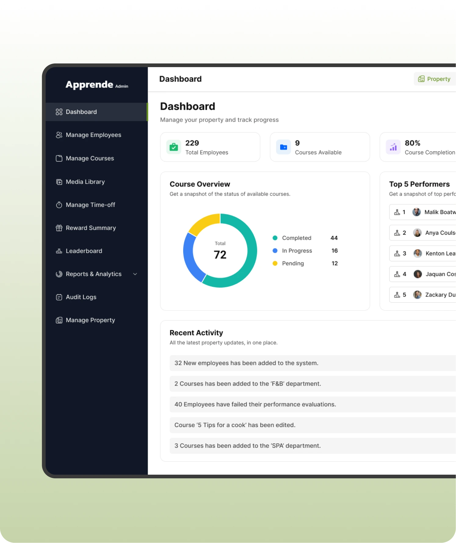Click the 'SPA' department courses activity row

pyautogui.click(x=313, y=446)
